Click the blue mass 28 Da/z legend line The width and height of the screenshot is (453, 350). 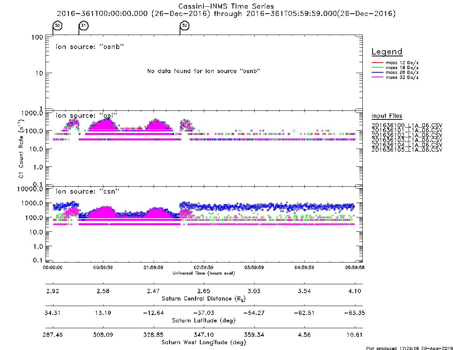[x=377, y=73]
